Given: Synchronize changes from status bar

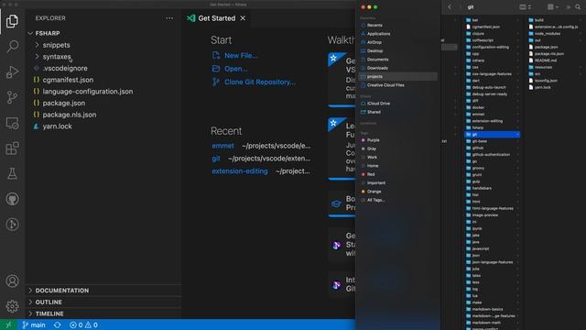Looking at the screenshot, I should [57, 324].
